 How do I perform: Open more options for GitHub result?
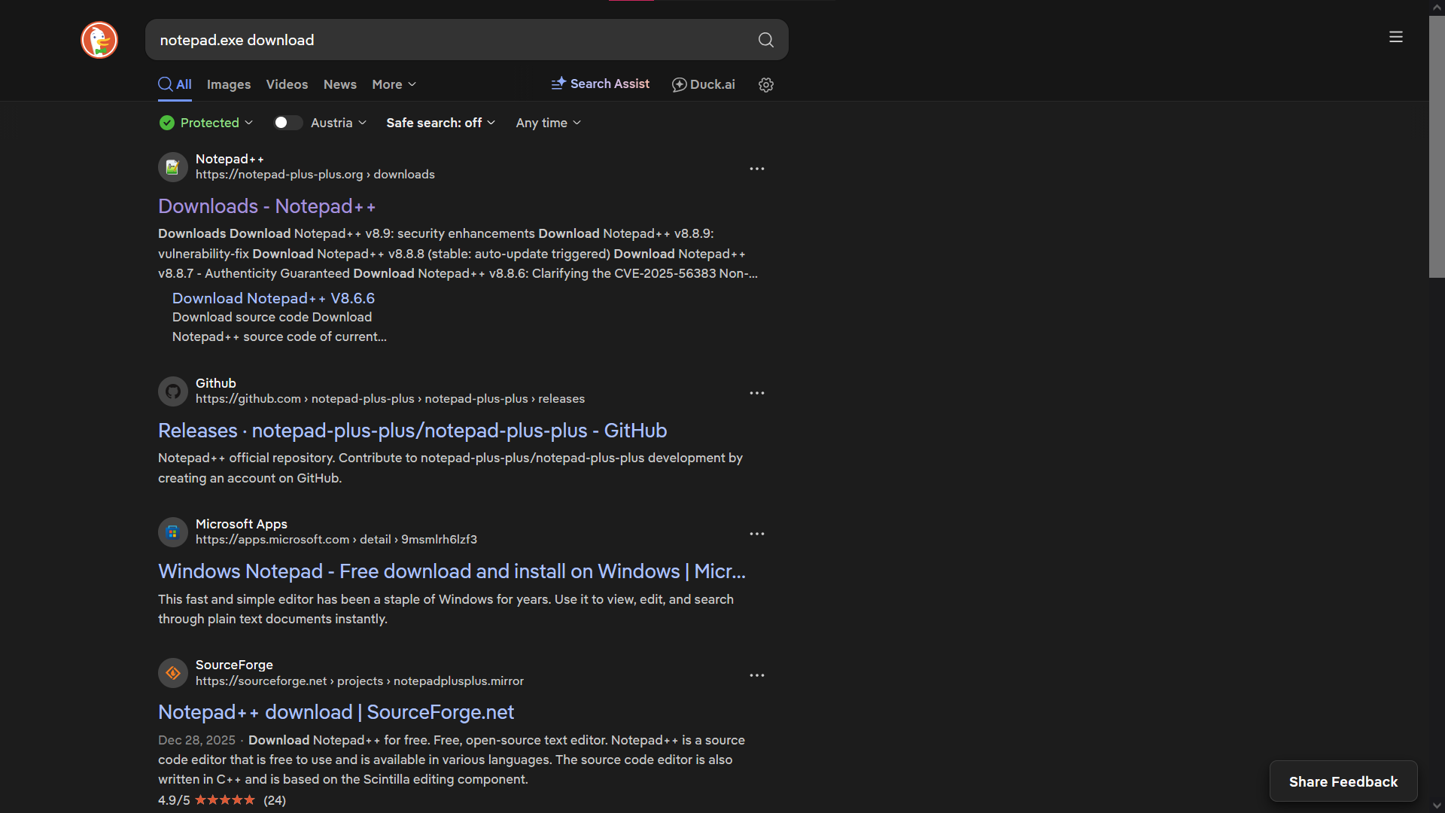pyautogui.click(x=756, y=393)
